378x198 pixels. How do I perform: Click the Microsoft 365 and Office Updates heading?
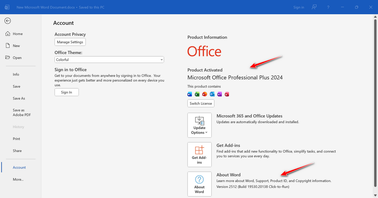[249, 116]
